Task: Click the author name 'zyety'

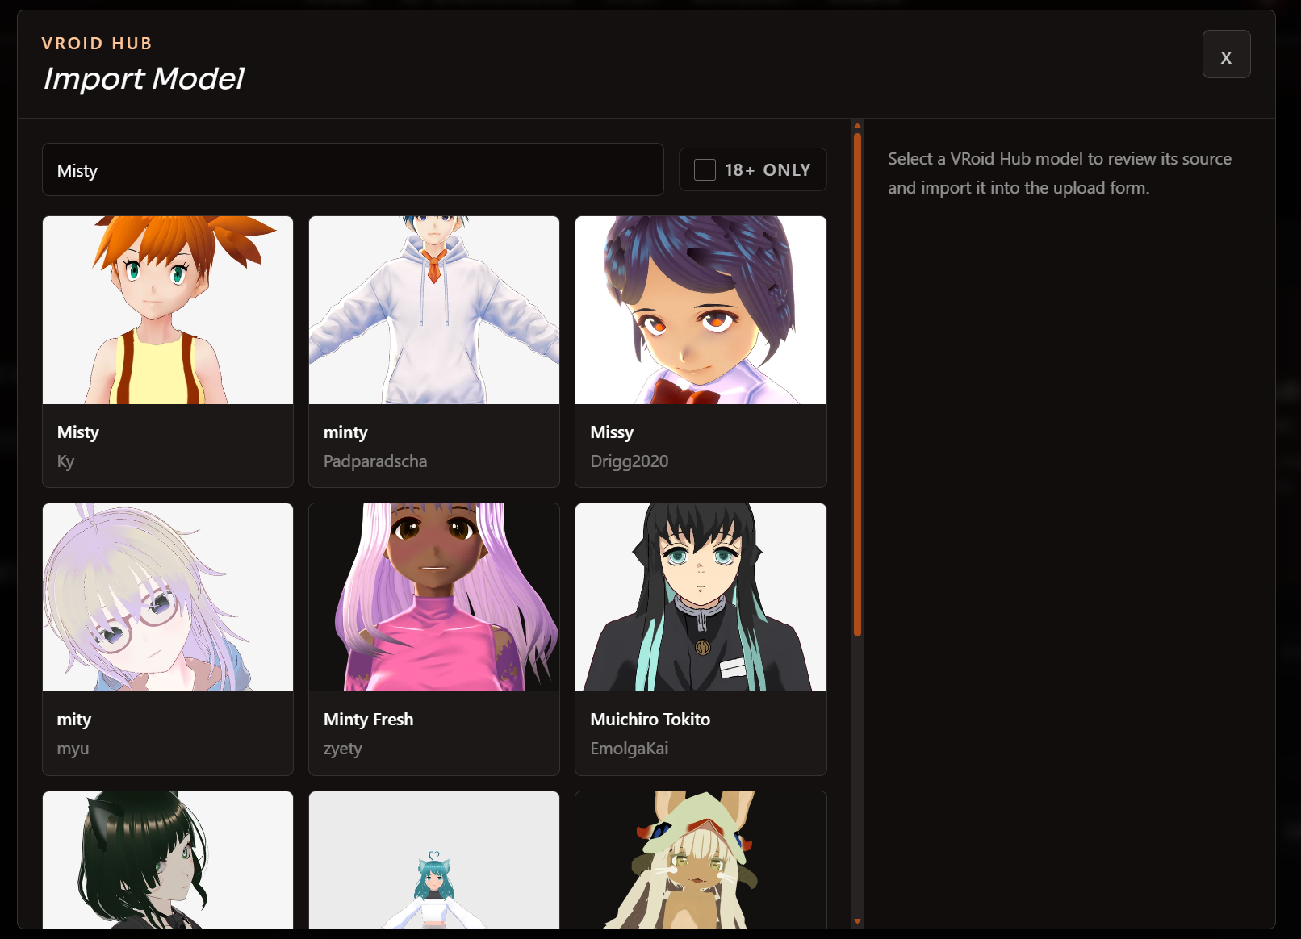Action: tap(343, 749)
